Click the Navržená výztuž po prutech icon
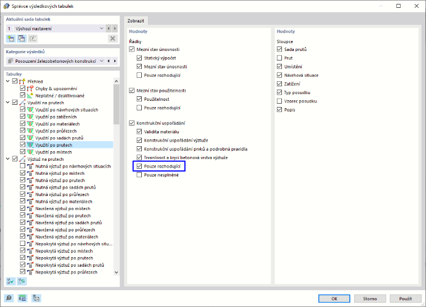Viewport: 426px width, 307px height. coord(30,215)
